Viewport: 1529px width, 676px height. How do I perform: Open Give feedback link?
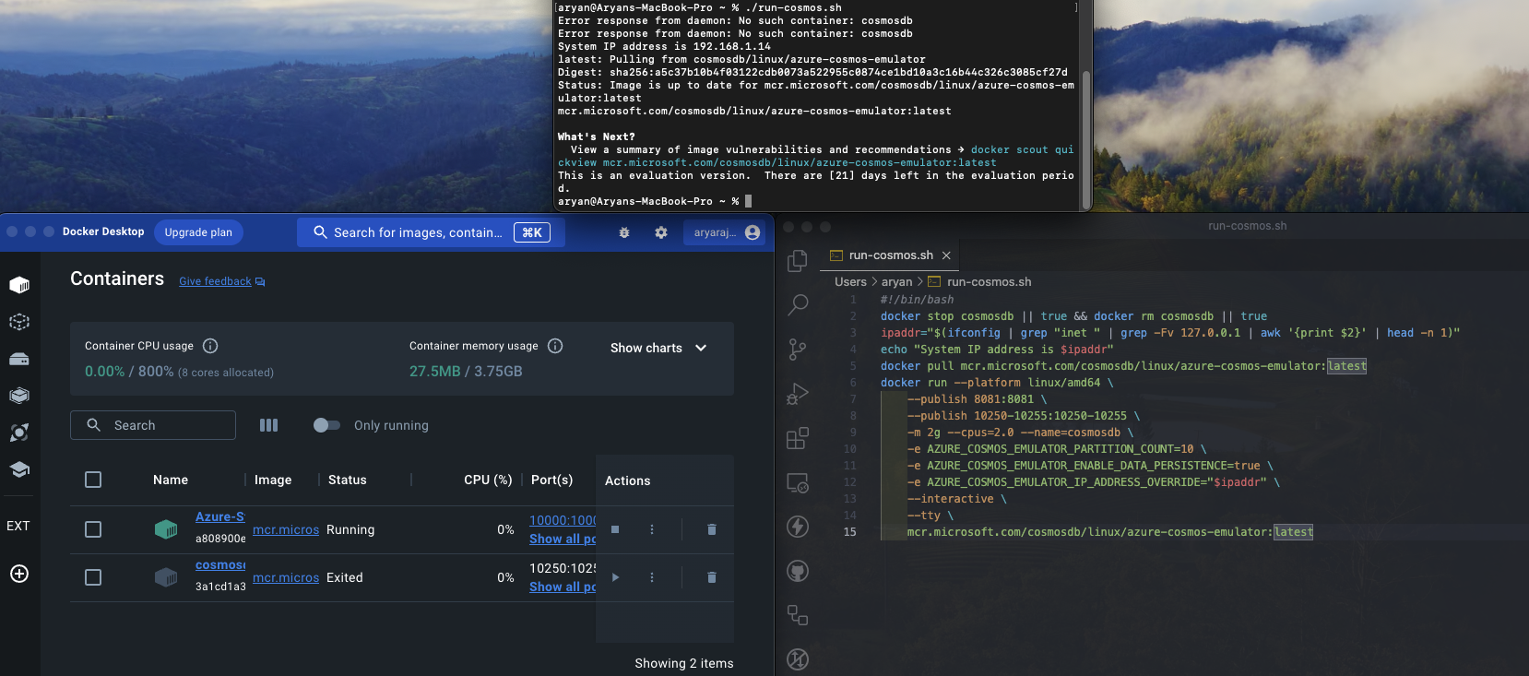tap(222, 281)
